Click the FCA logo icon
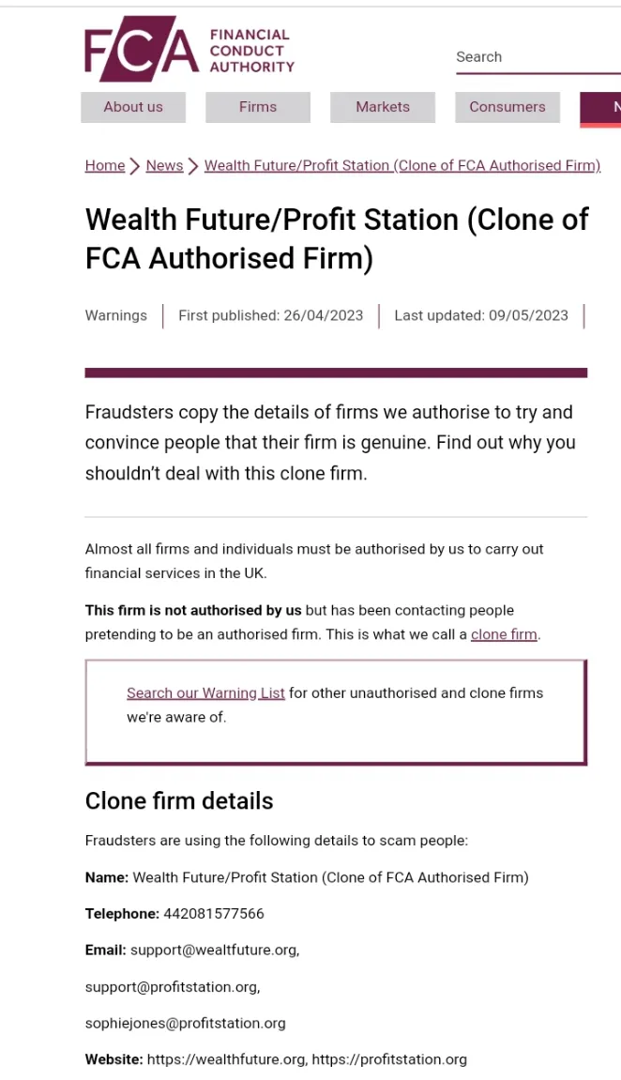Viewport: 621px width, 1080px height. [x=141, y=49]
